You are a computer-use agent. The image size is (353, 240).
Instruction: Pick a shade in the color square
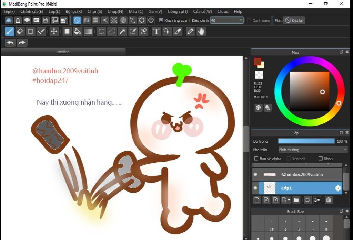coord(309,91)
